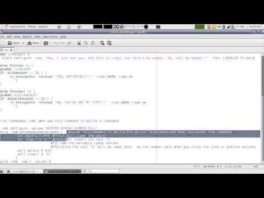Click the 'ttk::combobox .cmb' line

pyautogui.click(x=59, y=121)
